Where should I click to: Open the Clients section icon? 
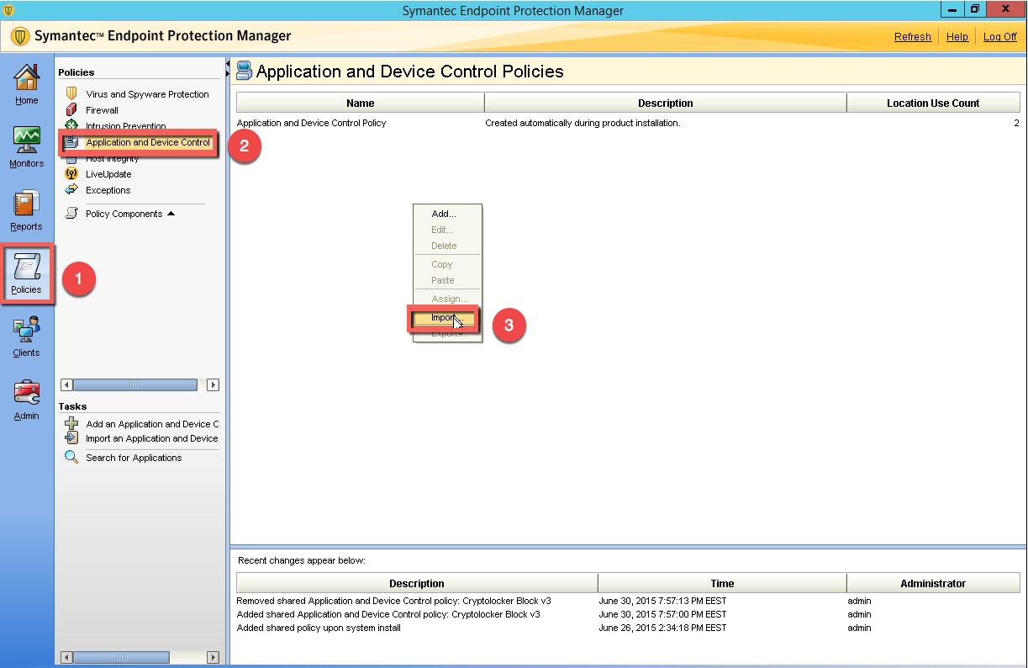26,330
